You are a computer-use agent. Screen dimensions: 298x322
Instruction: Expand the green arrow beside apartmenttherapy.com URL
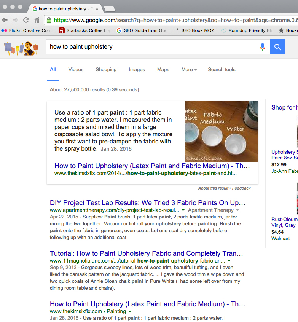click(183, 210)
